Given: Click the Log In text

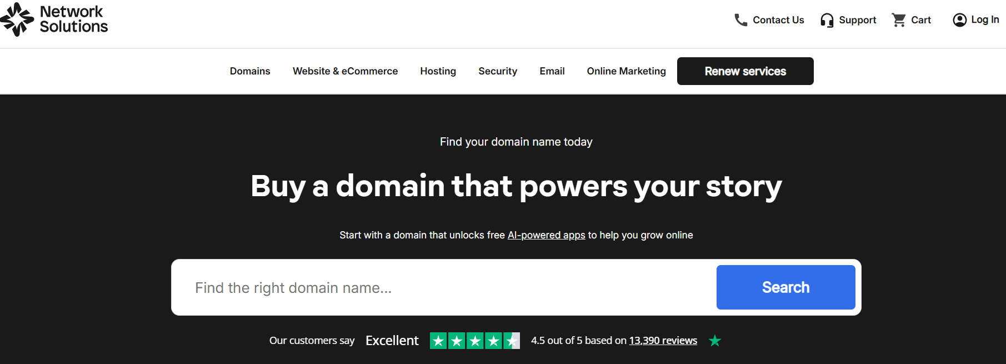Looking at the screenshot, I should (x=985, y=20).
